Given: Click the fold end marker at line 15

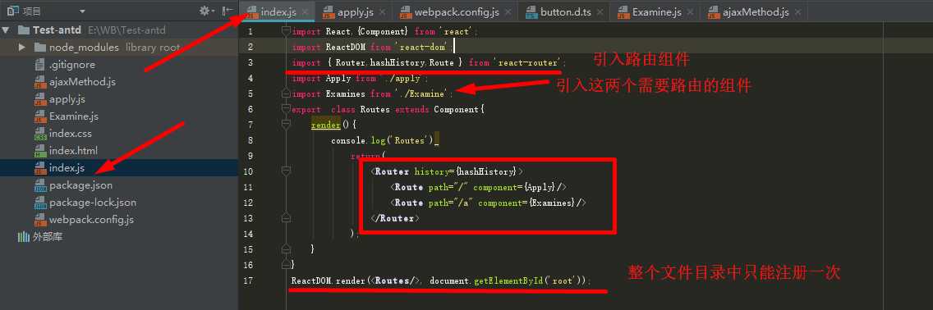Looking at the screenshot, I should tap(286, 248).
